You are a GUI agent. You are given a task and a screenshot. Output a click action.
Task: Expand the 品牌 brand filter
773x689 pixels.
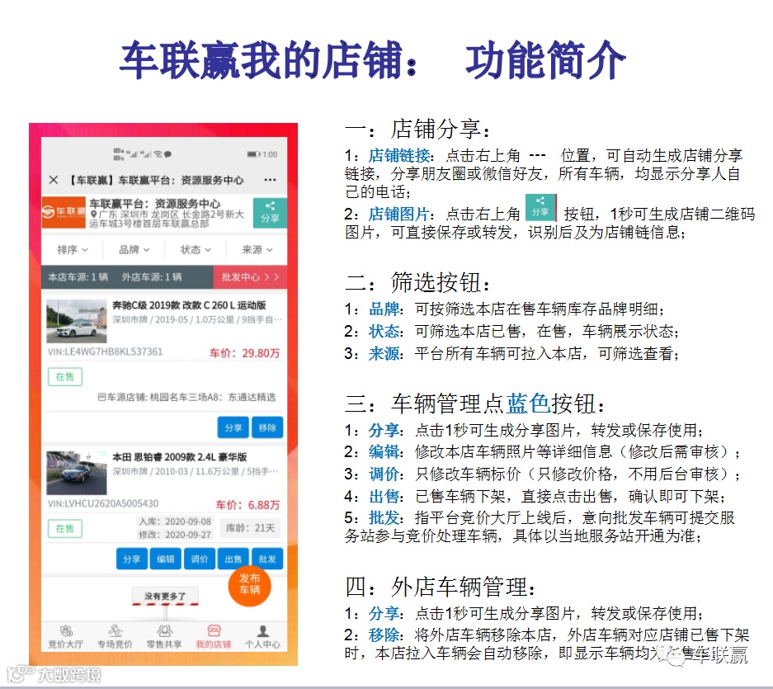(x=134, y=249)
